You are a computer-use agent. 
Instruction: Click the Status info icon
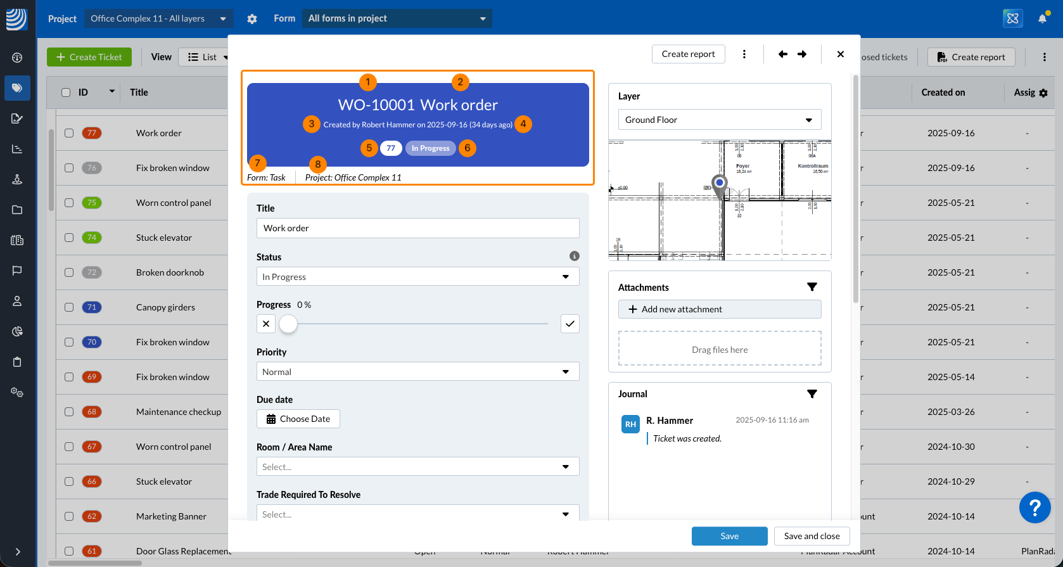click(574, 256)
